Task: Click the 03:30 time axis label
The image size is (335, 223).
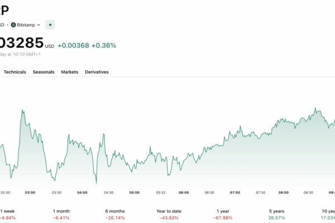Action: click(x=56, y=192)
